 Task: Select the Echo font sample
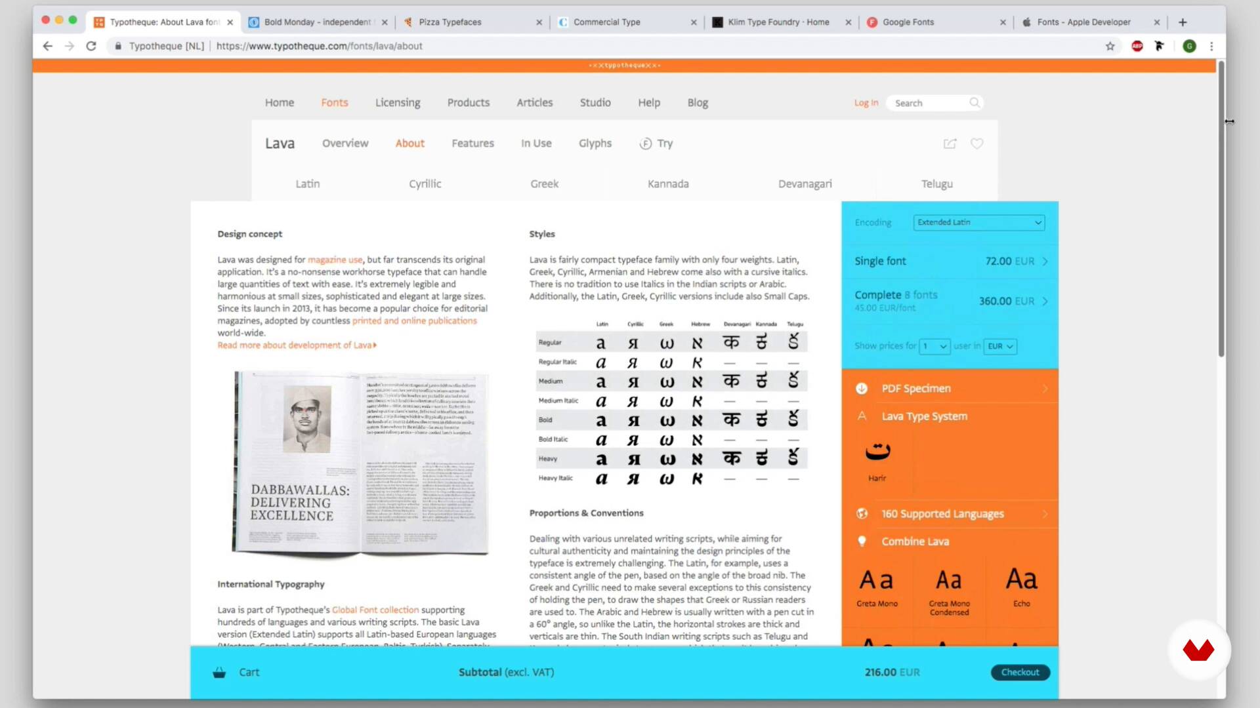pos(1022,587)
